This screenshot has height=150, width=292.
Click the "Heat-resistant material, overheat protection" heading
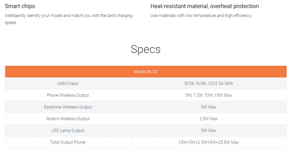tap(205, 6)
